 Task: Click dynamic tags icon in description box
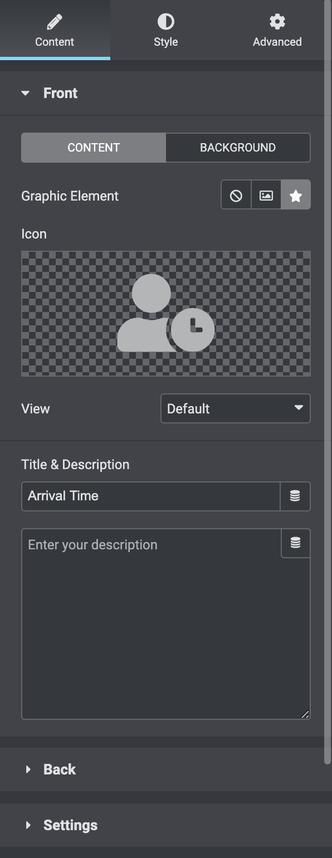(296, 543)
